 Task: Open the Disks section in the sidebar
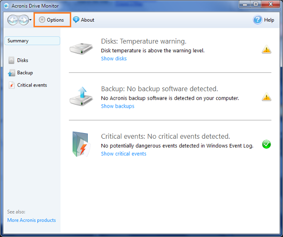(x=18, y=60)
